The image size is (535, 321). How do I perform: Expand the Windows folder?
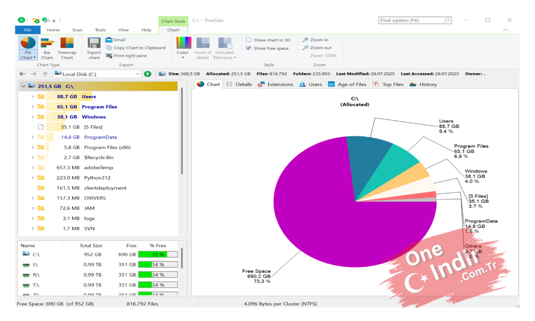[33, 117]
